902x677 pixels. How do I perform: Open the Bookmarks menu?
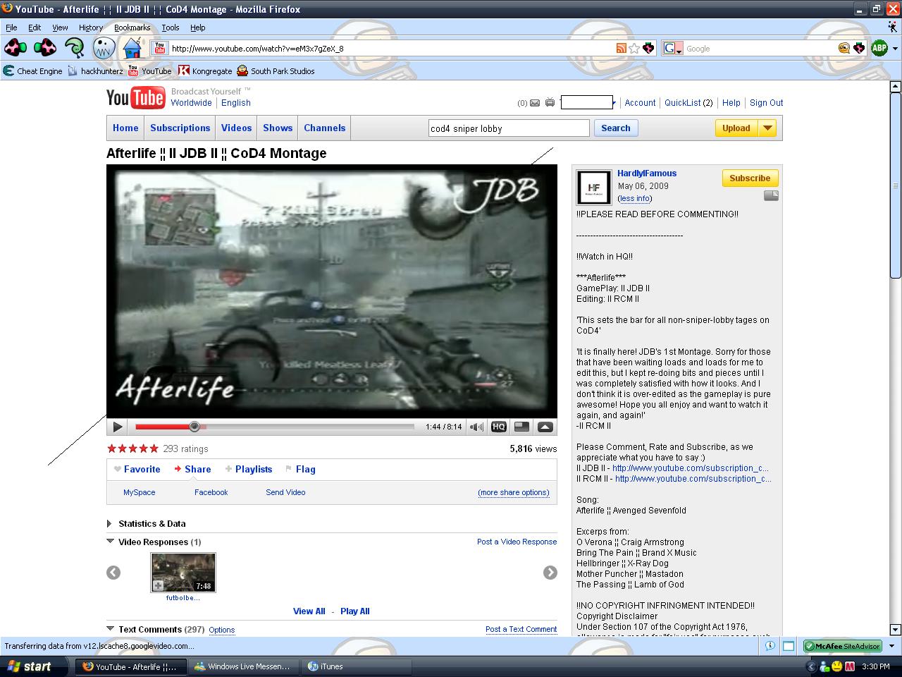[132, 28]
